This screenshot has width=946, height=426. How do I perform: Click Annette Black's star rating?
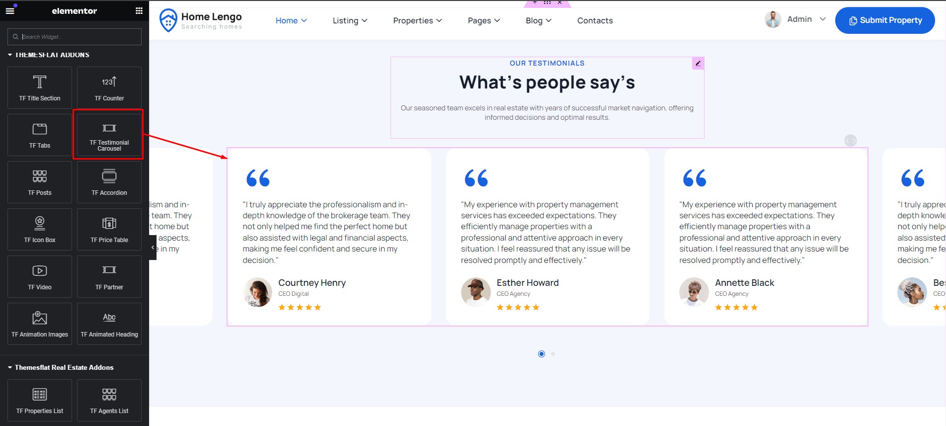click(736, 307)
